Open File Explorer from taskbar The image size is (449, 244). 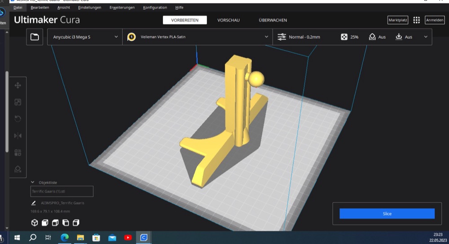click(80, 237)
